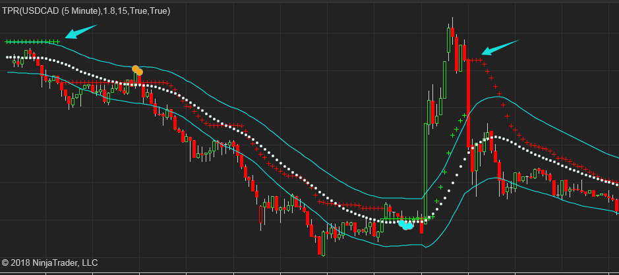Screen dimensions: 619x275
Task: Click the cyan signal dots near white dotted line
Action: pyautogui.click(x=406, y=225)
